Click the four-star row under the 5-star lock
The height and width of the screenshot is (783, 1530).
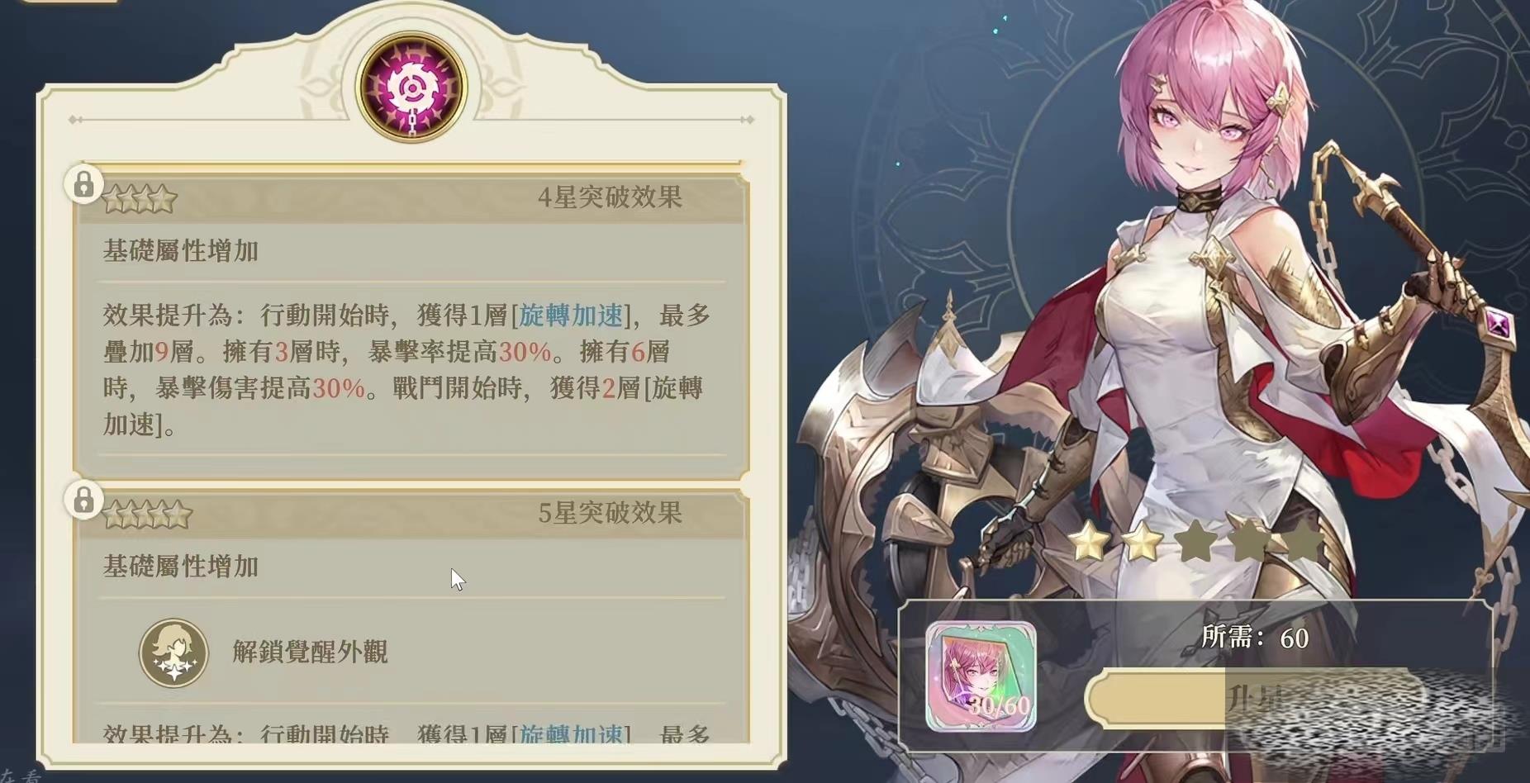147,515
